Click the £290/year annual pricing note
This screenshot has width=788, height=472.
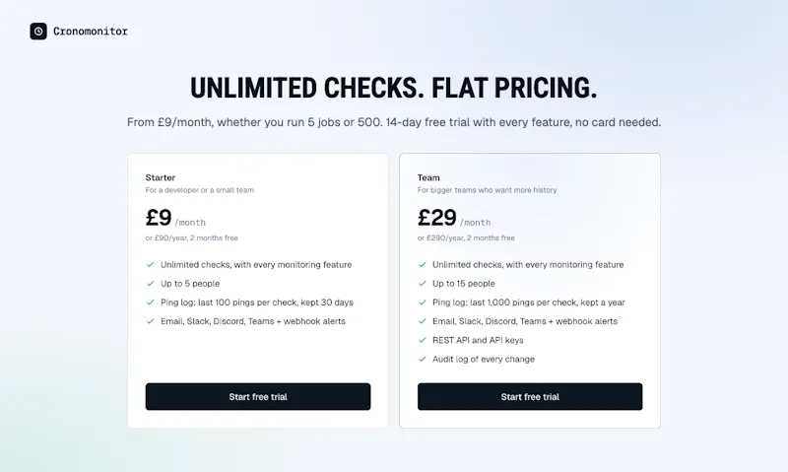[466, 237]
